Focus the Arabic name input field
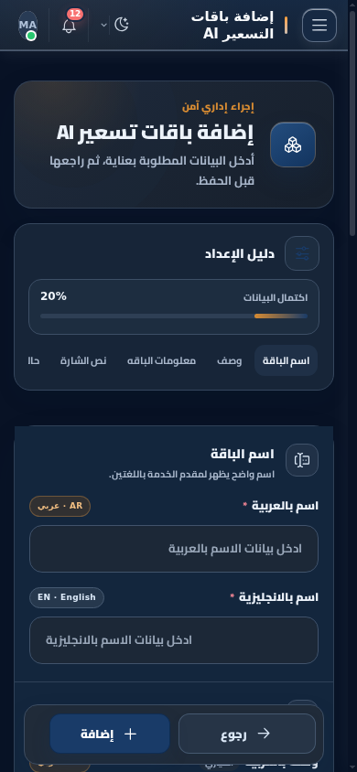Image resolution: width=357 pixels, height=772 pixels. pyautogui.click(x=174, y=549)
